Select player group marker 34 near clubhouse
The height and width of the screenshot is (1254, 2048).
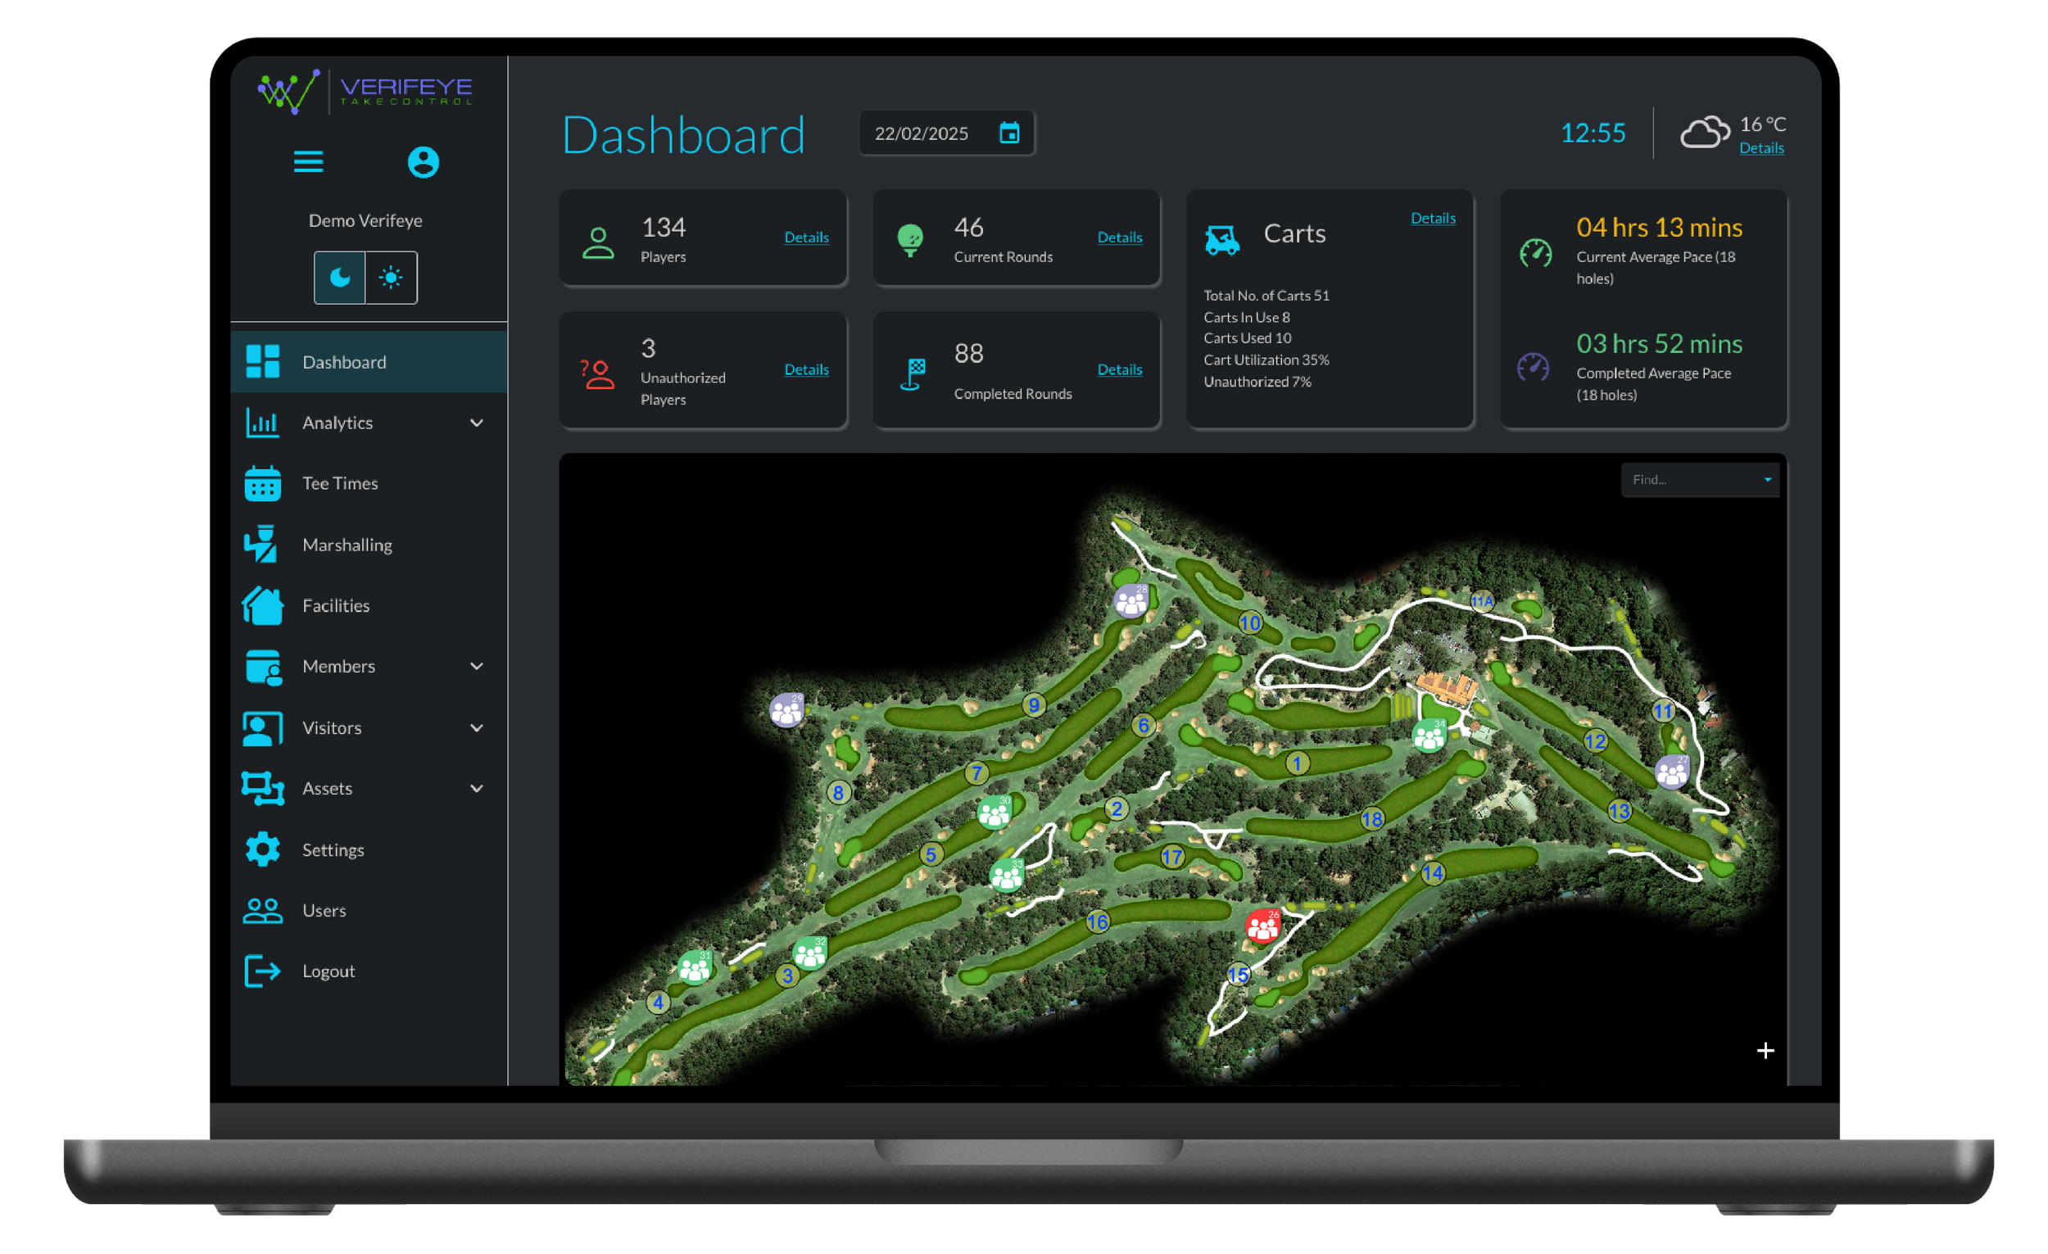1430,736
